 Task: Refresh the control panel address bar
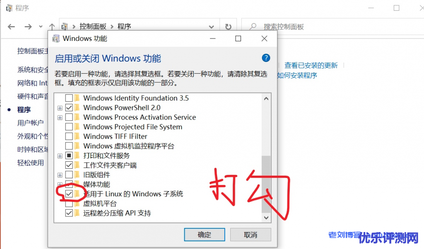click(x=228, y=27)
